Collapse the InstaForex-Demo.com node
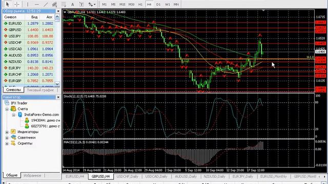The height and width of the screenshot is (184, 328). pyautogui.click(x=14, y=114)
